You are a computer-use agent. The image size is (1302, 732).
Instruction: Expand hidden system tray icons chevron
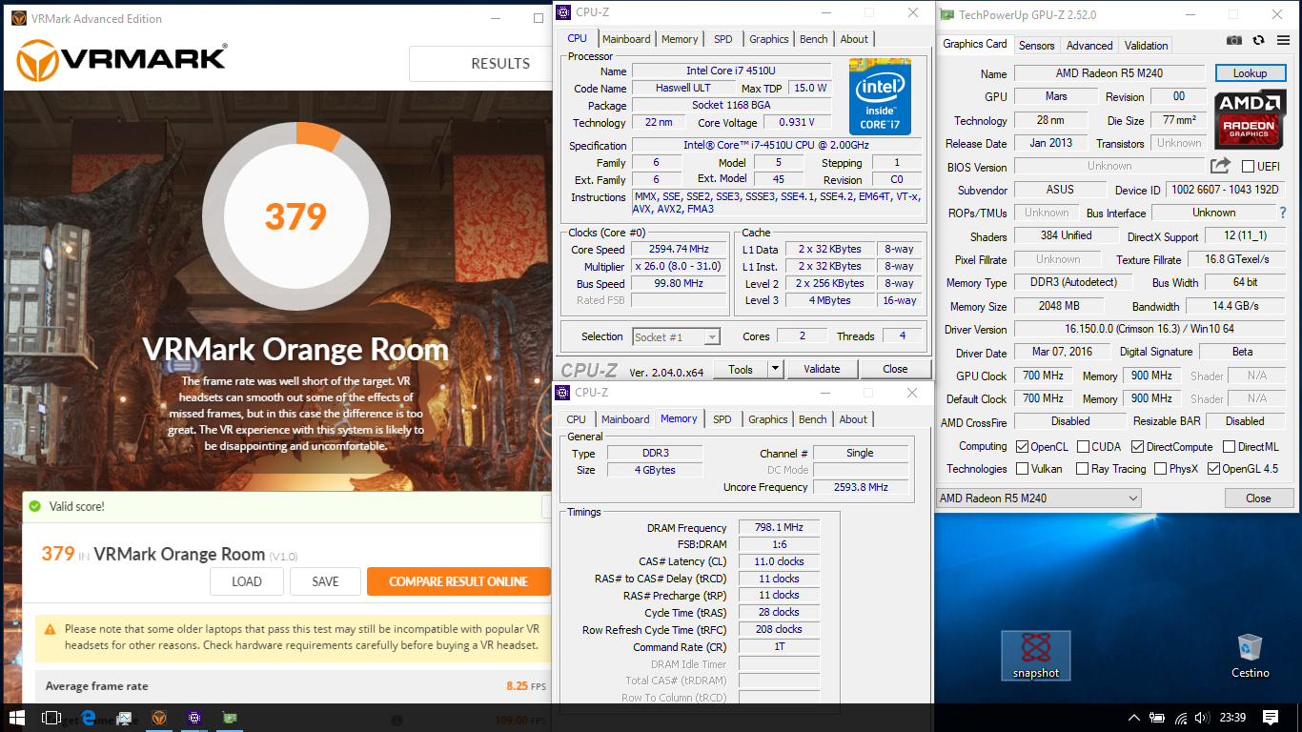1133,718
